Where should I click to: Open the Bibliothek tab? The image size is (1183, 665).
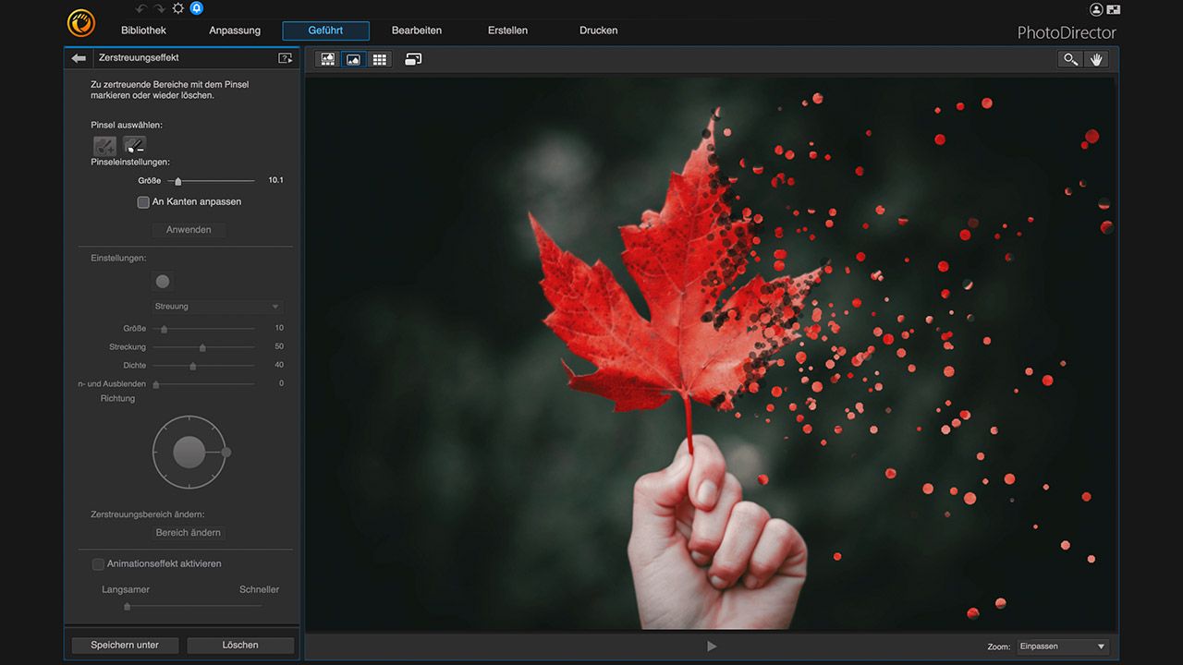(x=144, y=30)
